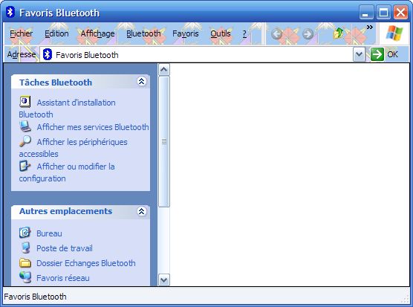Open the Bluetooth menu
Screen dimensions: 413x307
pos(143,33)
